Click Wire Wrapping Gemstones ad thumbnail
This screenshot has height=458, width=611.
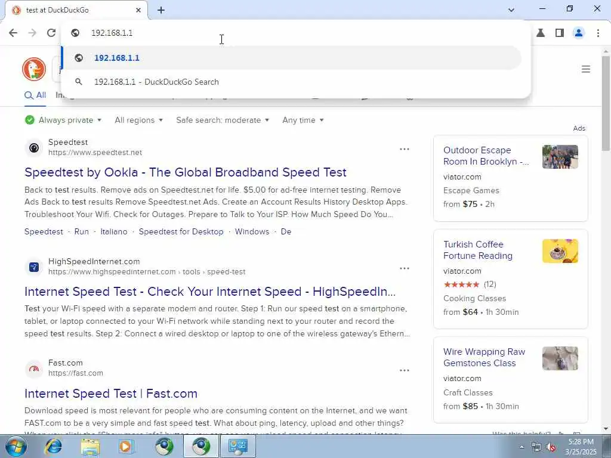(560, 358)
